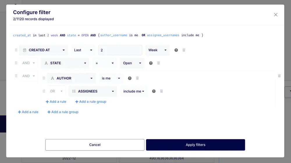Click the '2/1120 records displayed' text
This screenshot has width=291, height=163.
33,19
